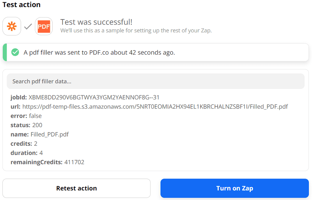The width and height of the screenshot is (312, 200).
Task: Select the jobId value text
Action: coord(94,97)
